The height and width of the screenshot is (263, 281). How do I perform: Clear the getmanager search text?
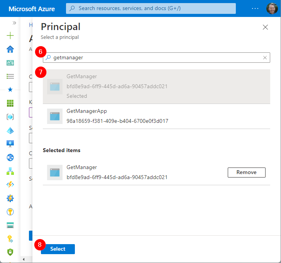(x=265, y=58)
